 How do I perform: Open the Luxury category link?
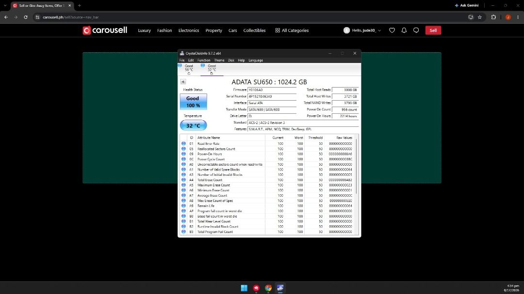[145, 31]
